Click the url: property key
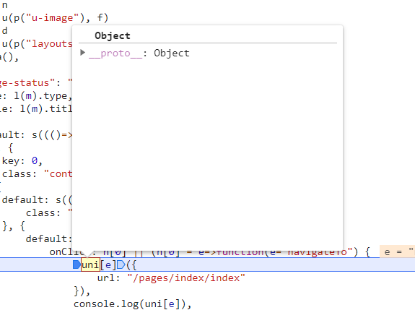The image size is (415, 310). 109,278
